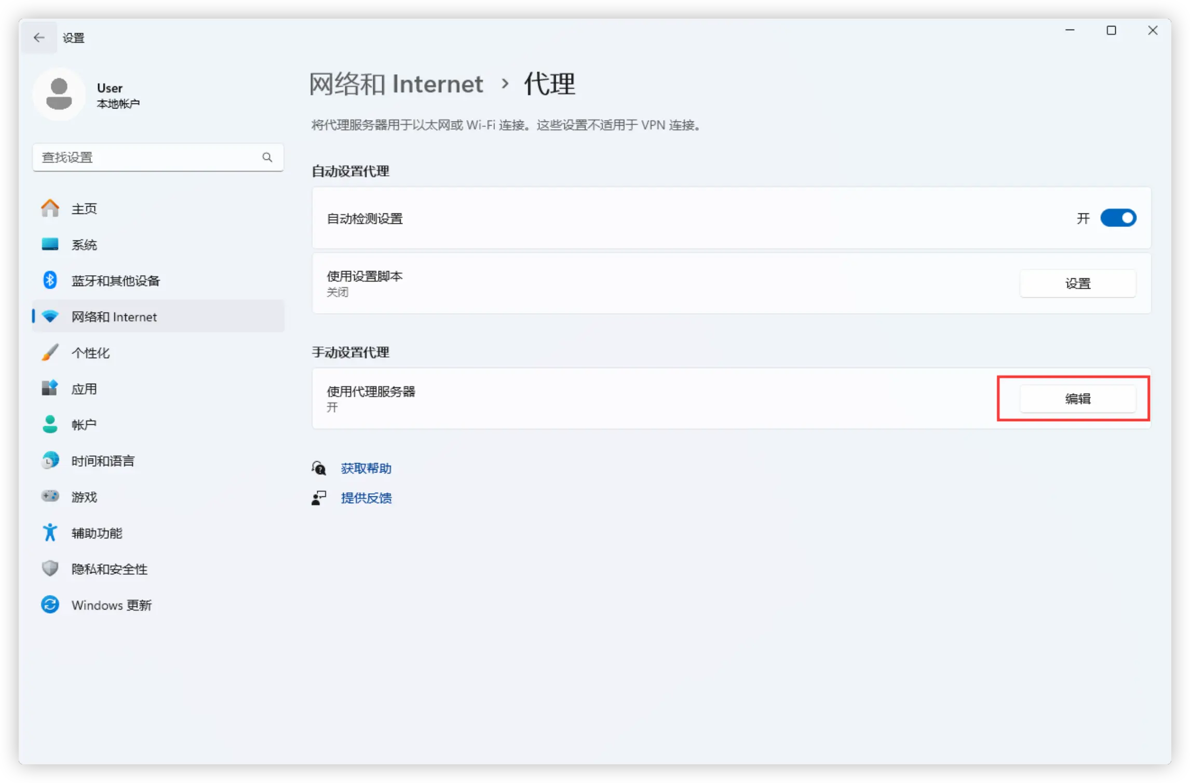Open 主页 in the sidebar

(x=158, y=209)
